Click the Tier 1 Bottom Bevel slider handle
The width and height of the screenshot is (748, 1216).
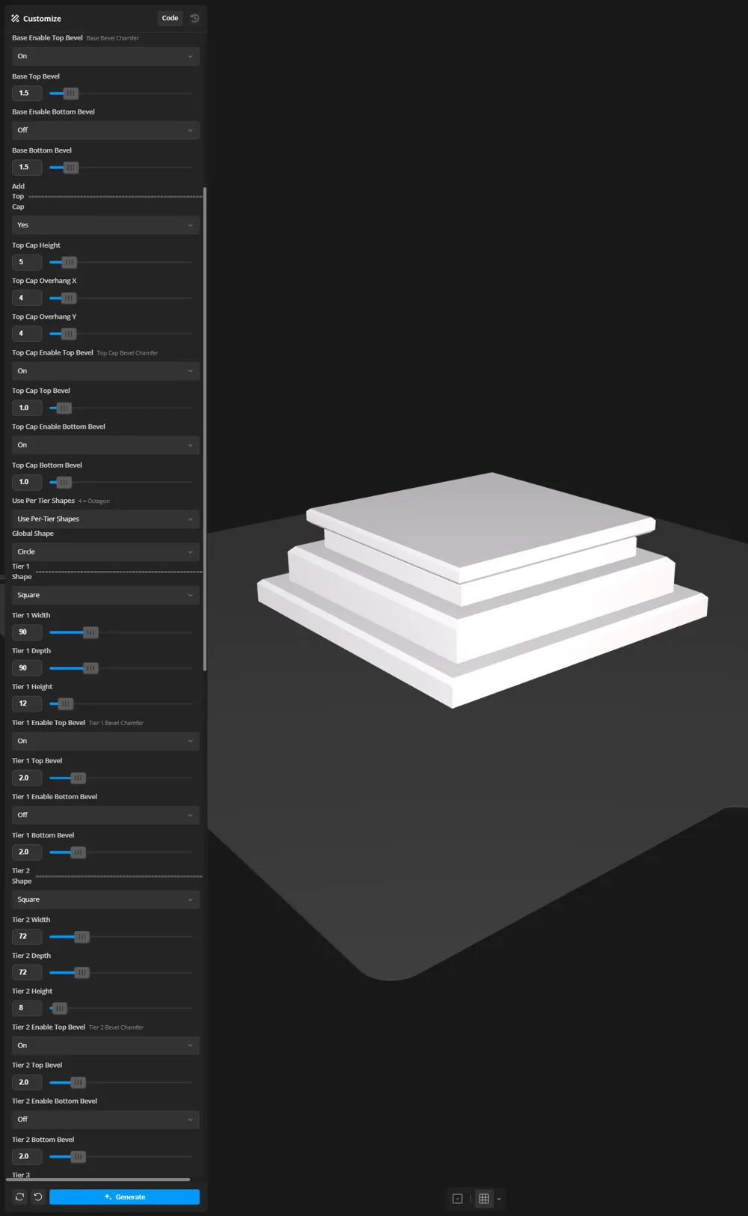click(x=78, y=852)
